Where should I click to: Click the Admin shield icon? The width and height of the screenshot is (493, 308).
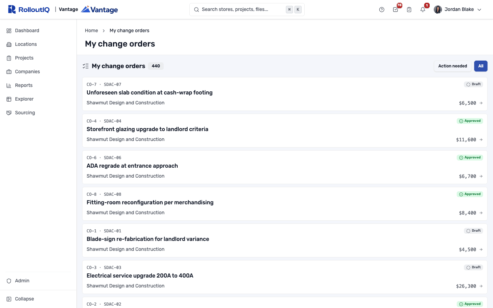(9, 281)
